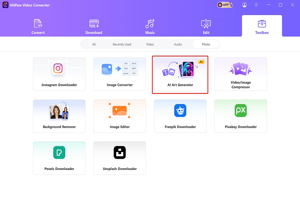The image size is (300, 199).
Task: Open the Pexels Downloader tool
Action: (x=59, y=158)
